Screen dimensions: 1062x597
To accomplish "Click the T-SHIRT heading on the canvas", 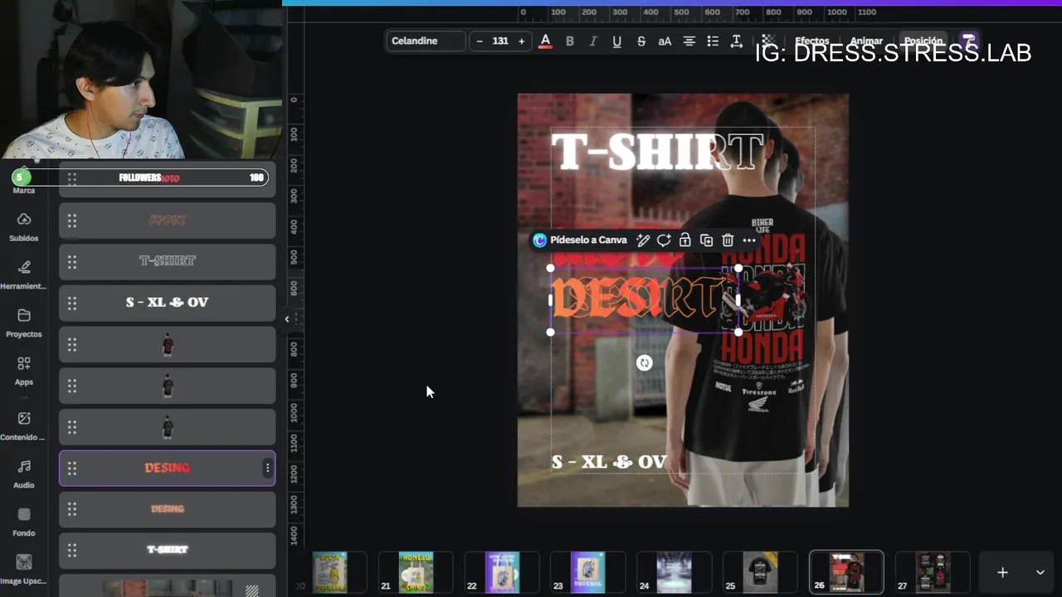I will click(x=657, y=153).
